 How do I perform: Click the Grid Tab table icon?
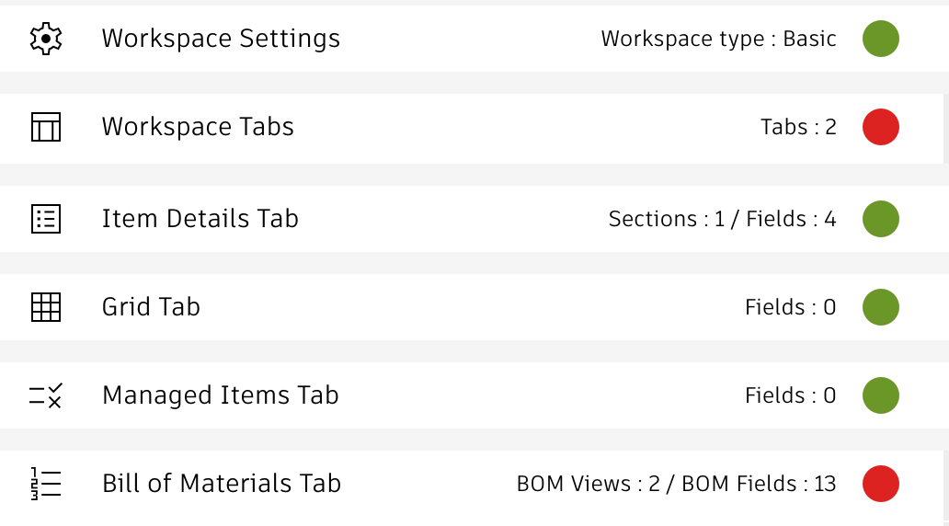pyautogui.click(x=45, y=307)
